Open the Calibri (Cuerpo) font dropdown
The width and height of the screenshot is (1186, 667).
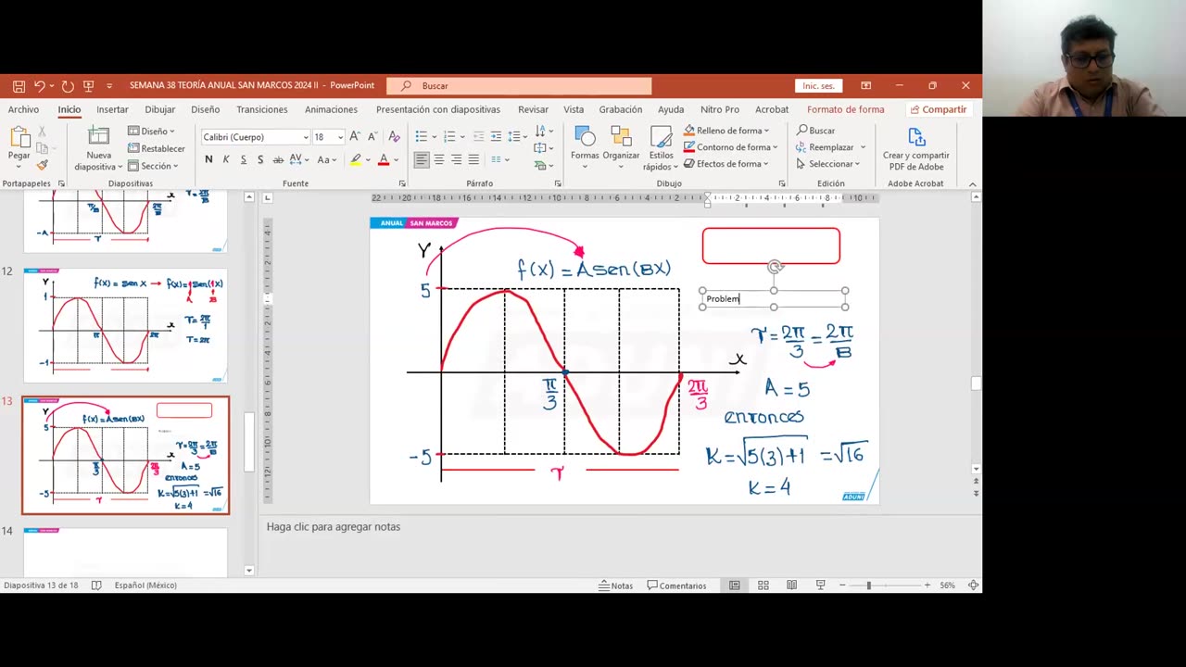click(306, 137)
